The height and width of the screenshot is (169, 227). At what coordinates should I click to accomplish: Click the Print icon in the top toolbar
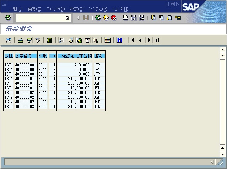[x=125, y=17]
